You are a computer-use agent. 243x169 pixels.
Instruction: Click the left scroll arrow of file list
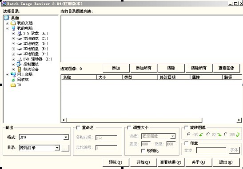tap(64, 120)
